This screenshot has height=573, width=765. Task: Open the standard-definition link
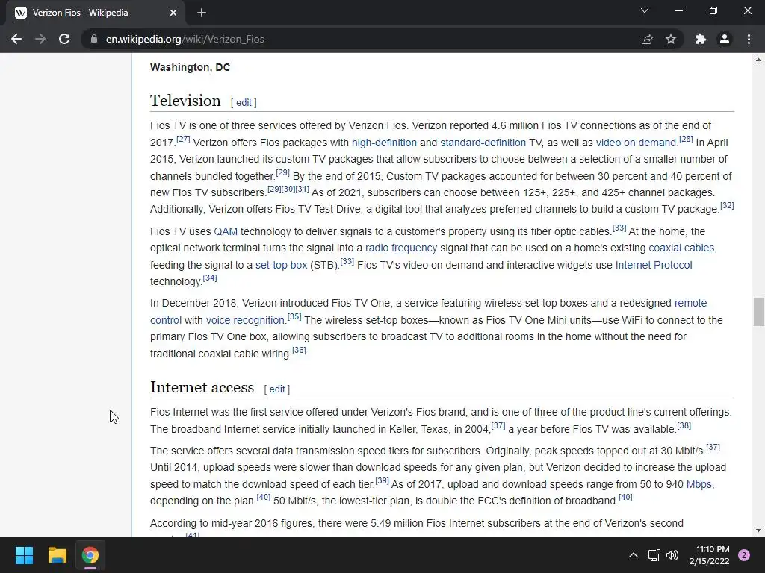483,143
